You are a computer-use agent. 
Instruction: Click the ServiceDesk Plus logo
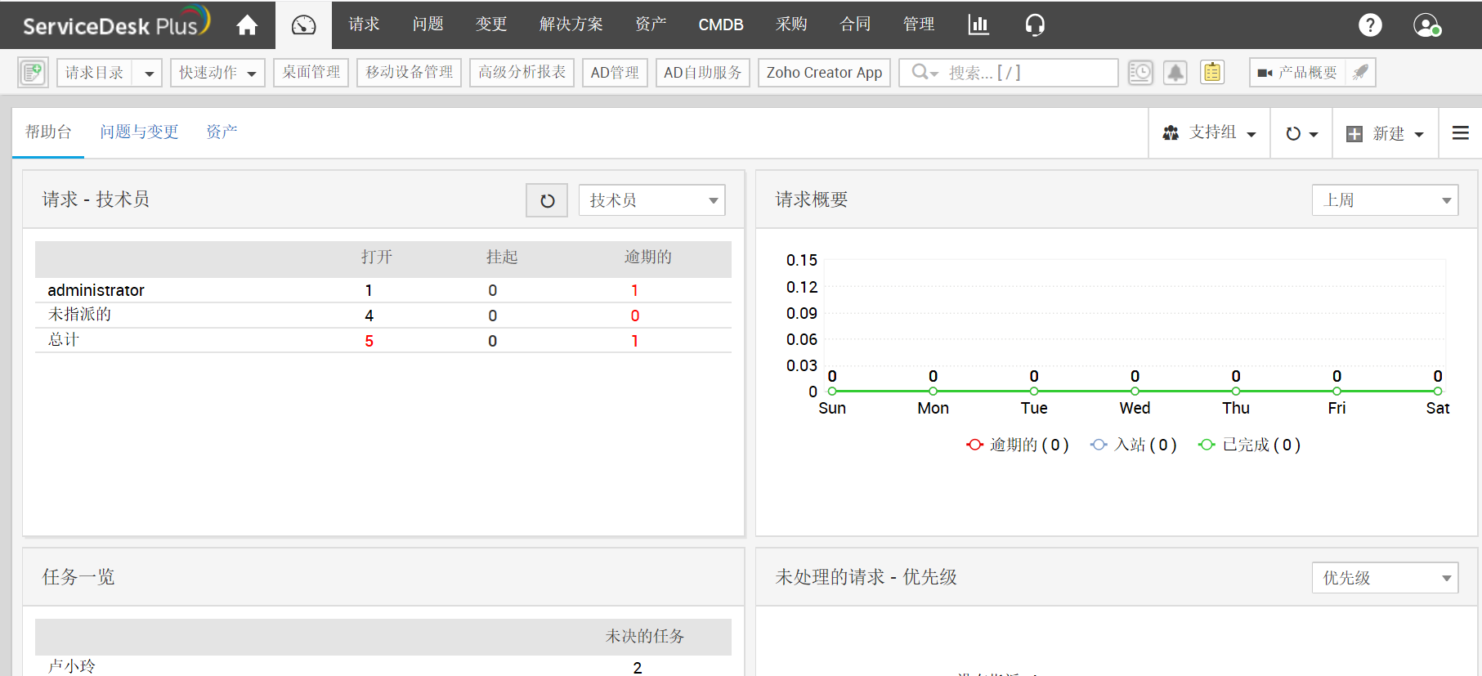116,23
